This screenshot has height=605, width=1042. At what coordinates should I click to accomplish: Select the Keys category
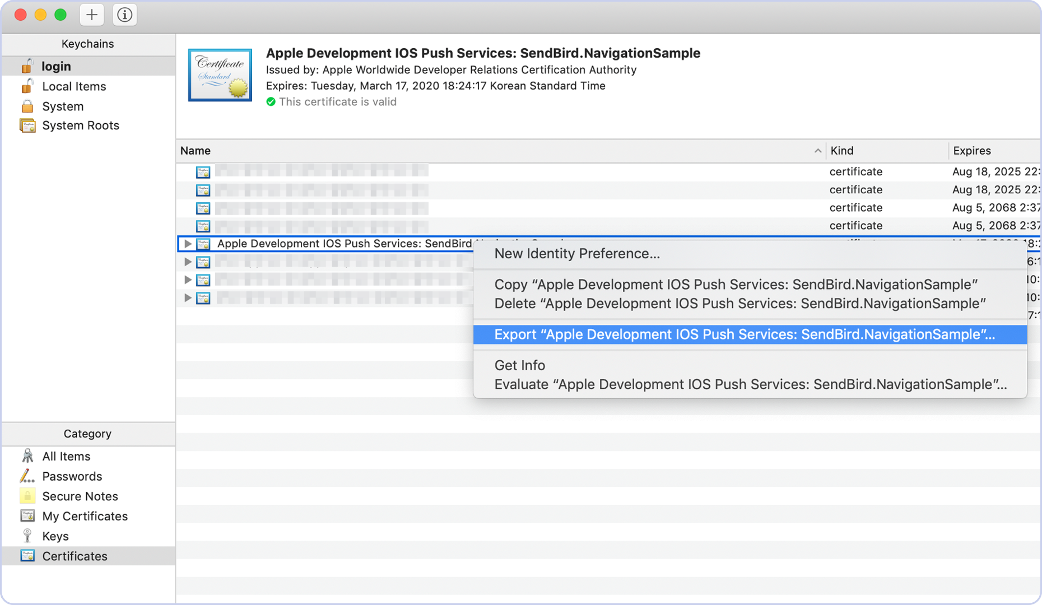coord(55,536)
